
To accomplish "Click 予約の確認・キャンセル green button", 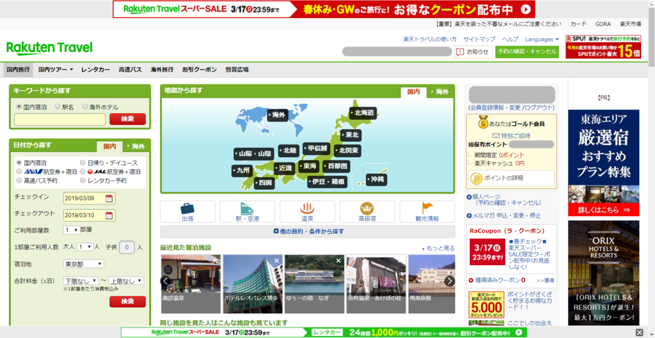I will coord(527,52).
